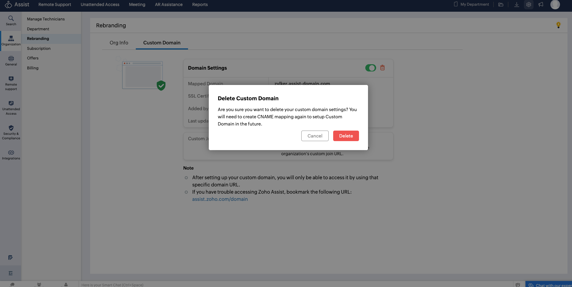The image size is (572, 287).
Task: Select the Search icon in the sidebar
Action: (x=11, y=20)
